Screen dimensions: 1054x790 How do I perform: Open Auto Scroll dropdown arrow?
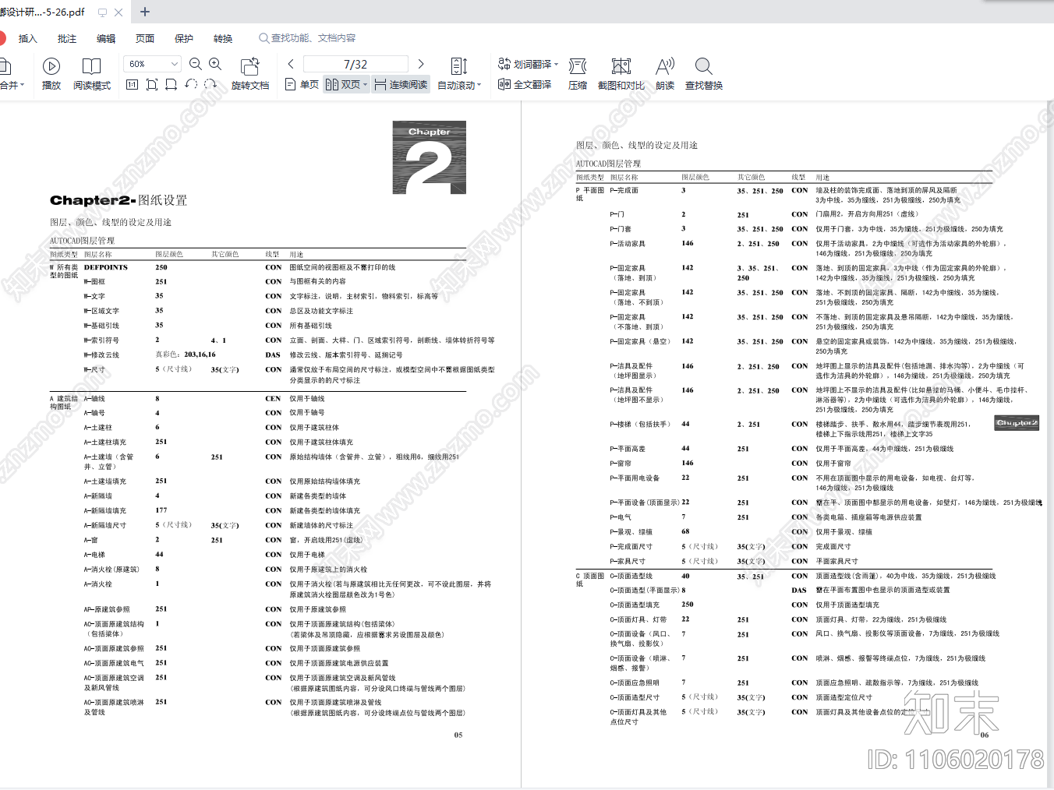tap(479, 85)
